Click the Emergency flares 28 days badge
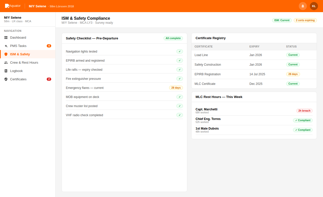The width and height of the screenshot is (323, 197). point(176,88)
